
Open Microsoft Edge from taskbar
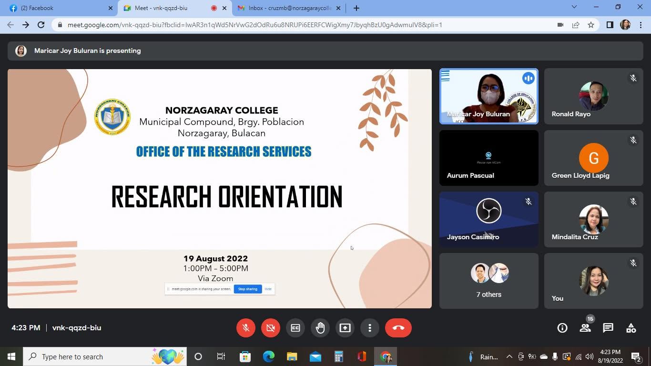pos(269,356)
